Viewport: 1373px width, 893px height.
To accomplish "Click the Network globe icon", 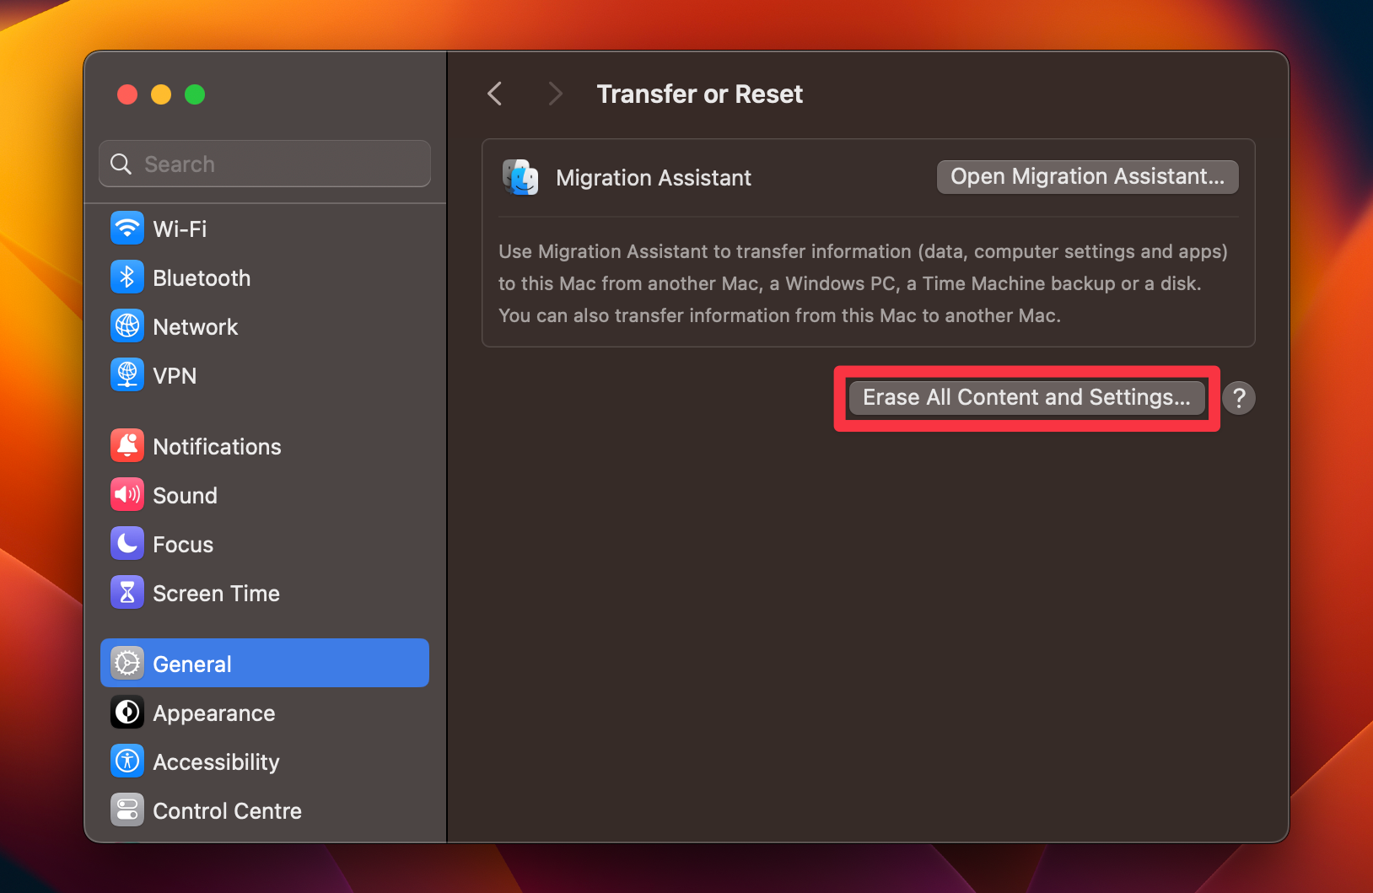I will tap(127, 325).
